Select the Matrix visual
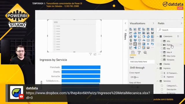185x104 pixels. 144,44
